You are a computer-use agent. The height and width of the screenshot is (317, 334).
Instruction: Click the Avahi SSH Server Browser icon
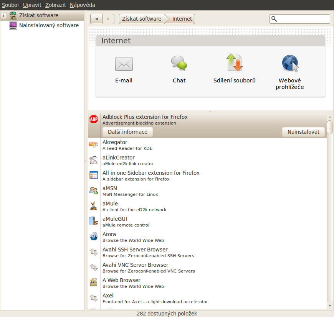94,252
